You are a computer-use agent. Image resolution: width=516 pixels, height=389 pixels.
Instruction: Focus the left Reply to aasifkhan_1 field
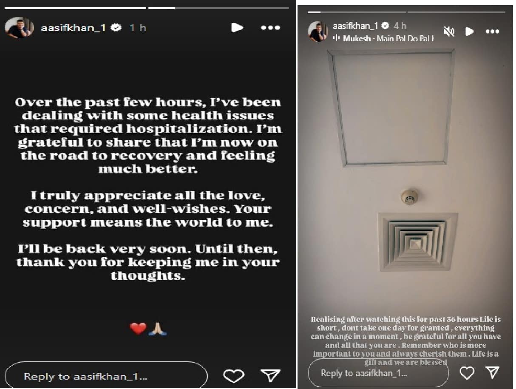click(x=106, y=376)
